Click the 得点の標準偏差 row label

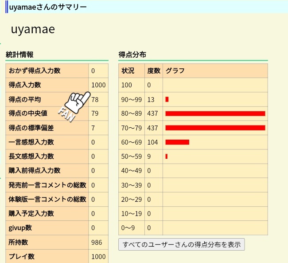(31, 128)
